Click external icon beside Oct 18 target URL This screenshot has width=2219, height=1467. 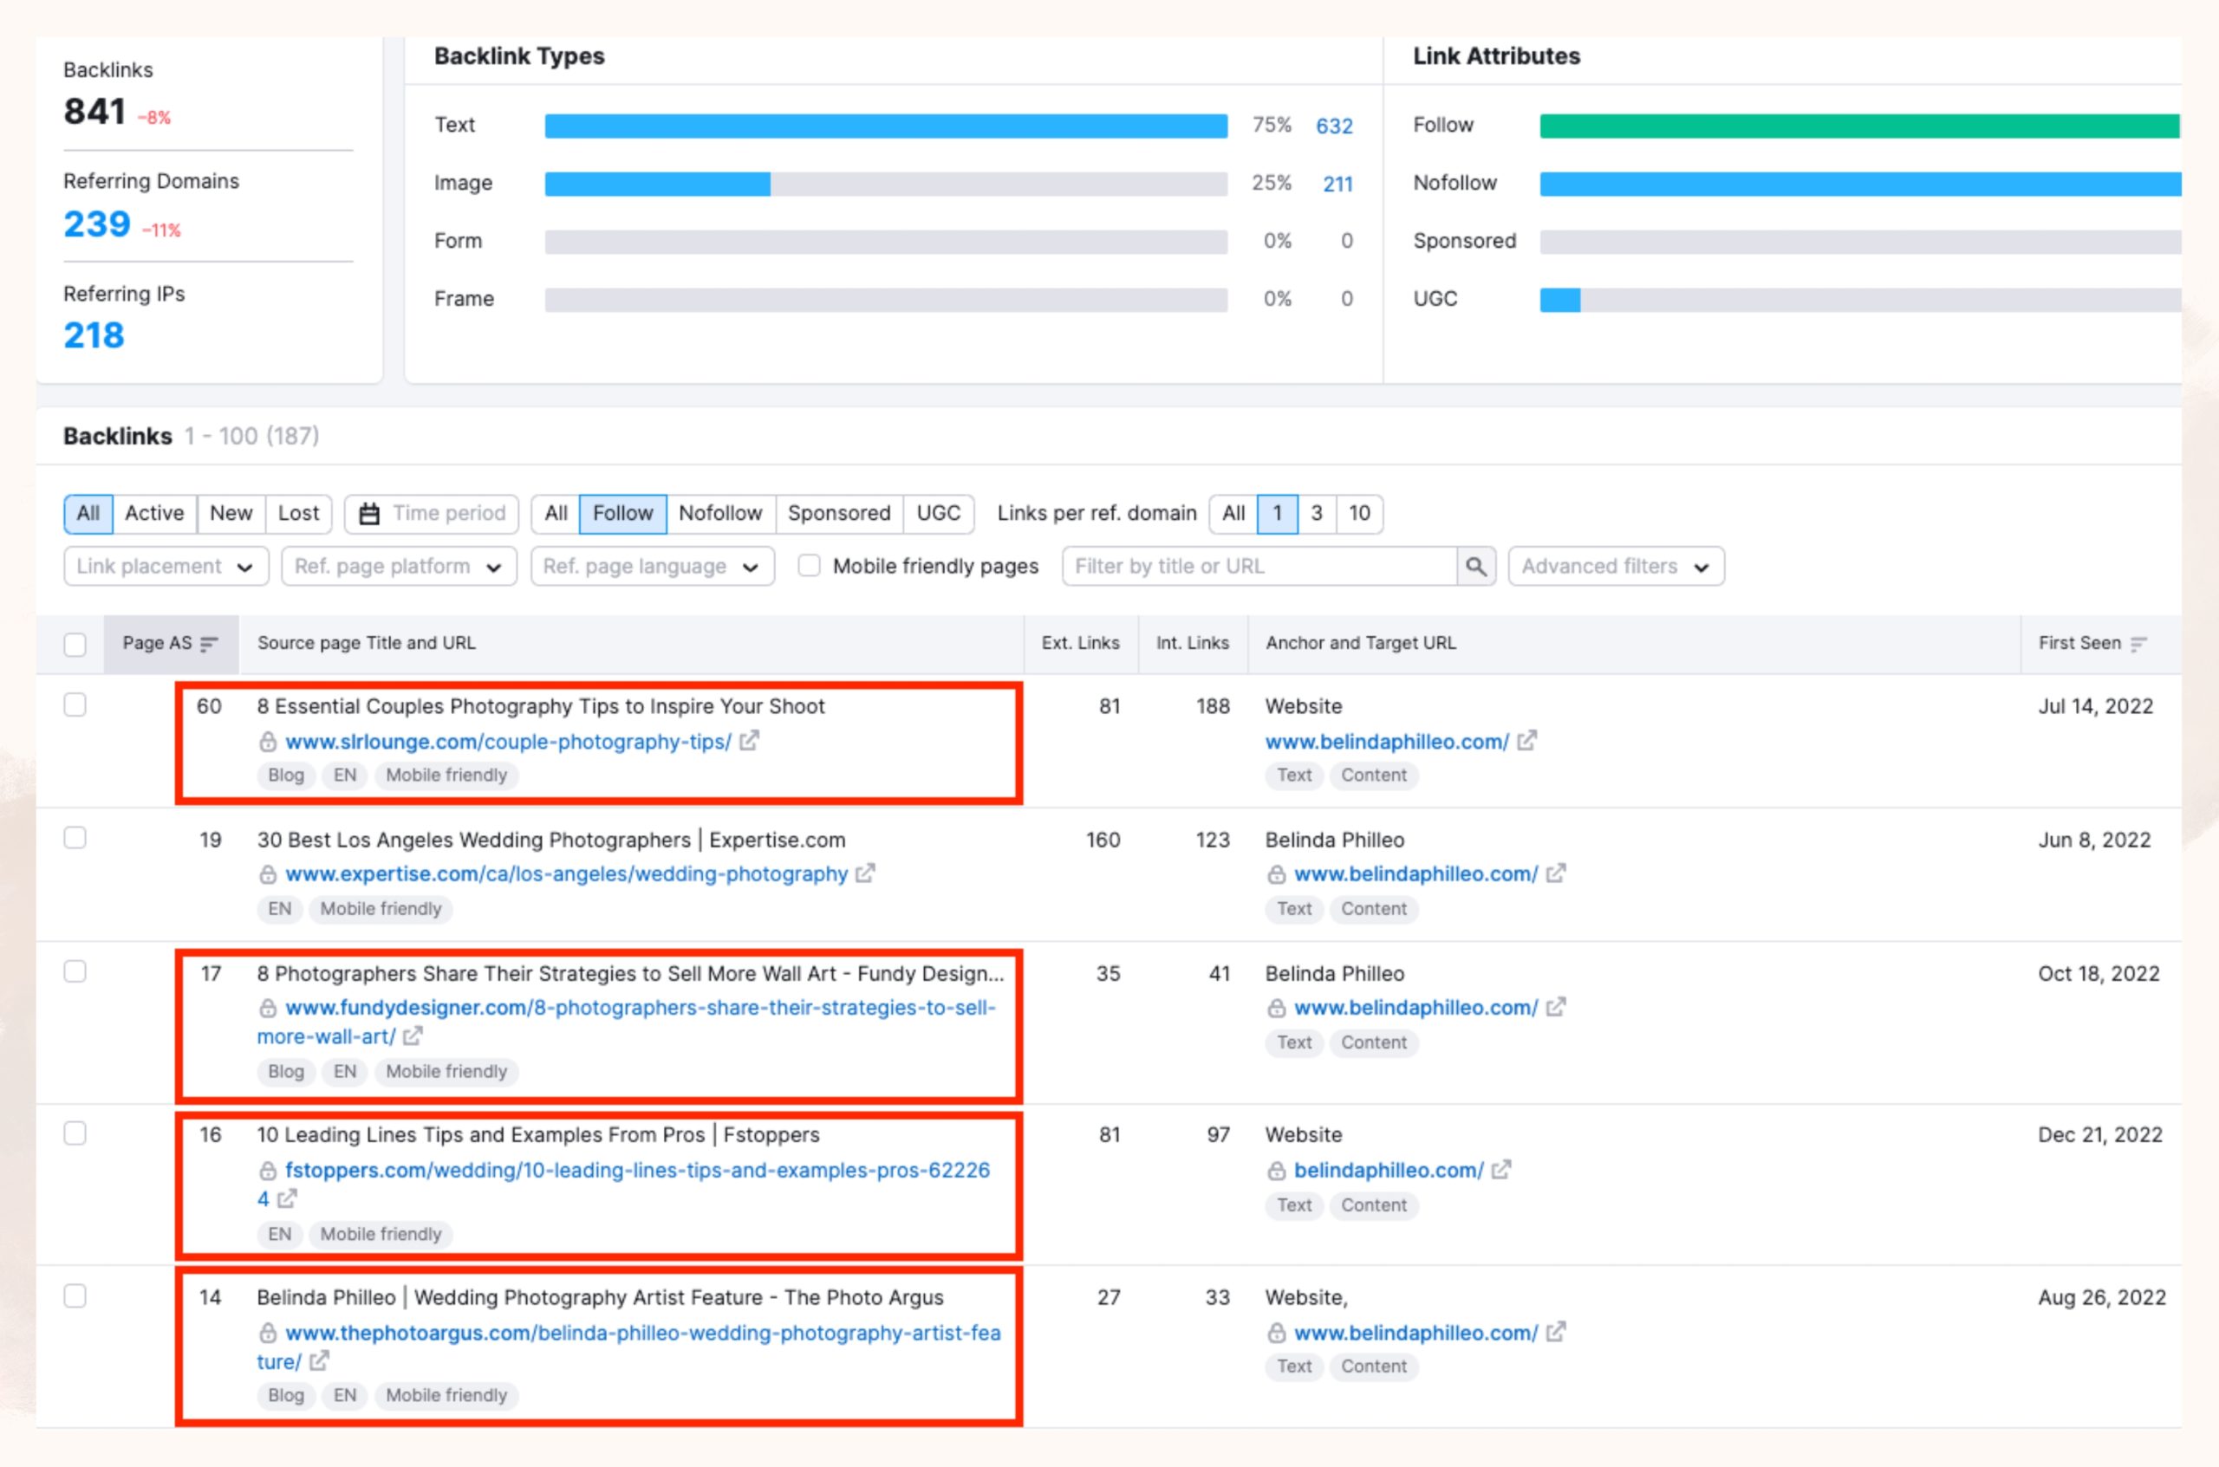pyautogui.click(x=1555, y=1007)
